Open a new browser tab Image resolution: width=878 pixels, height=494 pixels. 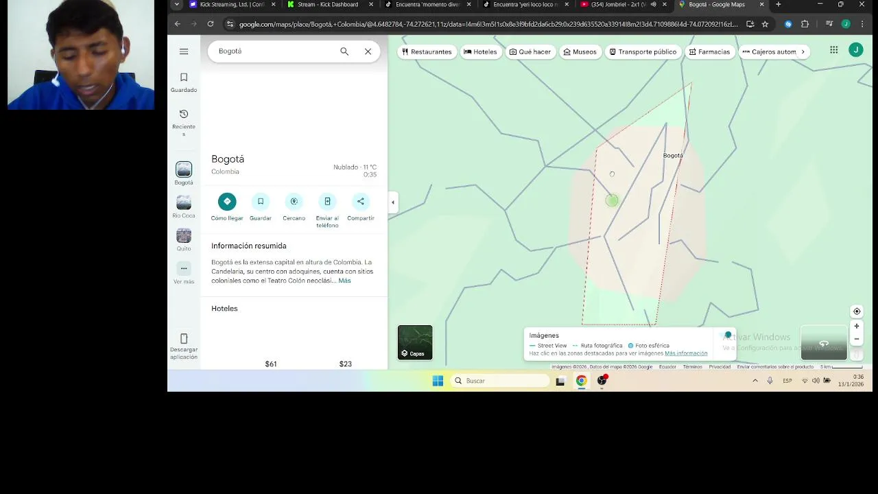tap(778, 5)
